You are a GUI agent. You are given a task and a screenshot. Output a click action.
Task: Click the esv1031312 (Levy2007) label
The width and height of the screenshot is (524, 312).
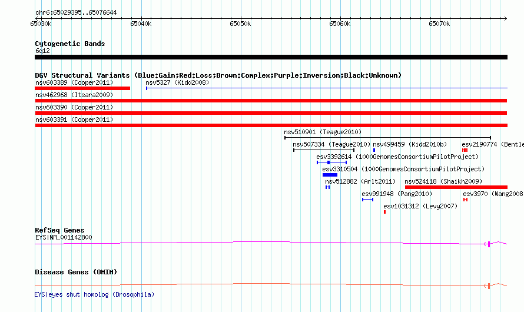(x=420, y=206)
